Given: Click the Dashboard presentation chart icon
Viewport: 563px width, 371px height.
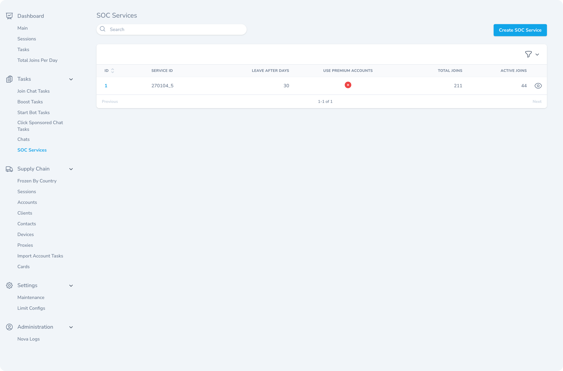Looking at the screenshot, I should tap(9, 16).
